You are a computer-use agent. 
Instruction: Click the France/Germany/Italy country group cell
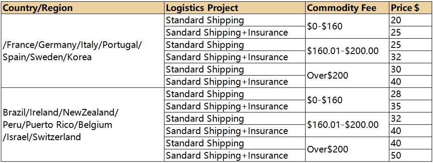(82, 51)
